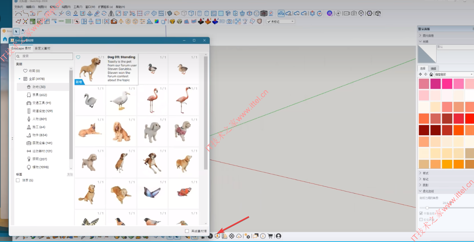
Task: Select the Enscape 素材 tab
Action: (x=22, y=48)
